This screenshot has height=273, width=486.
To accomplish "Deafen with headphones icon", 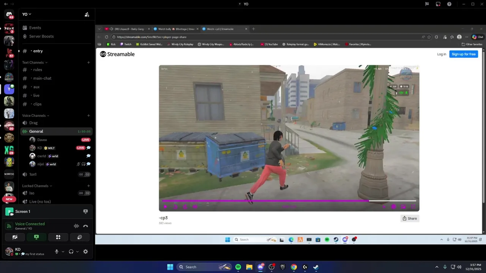I will pyautogui.click(x=71, y=251).
